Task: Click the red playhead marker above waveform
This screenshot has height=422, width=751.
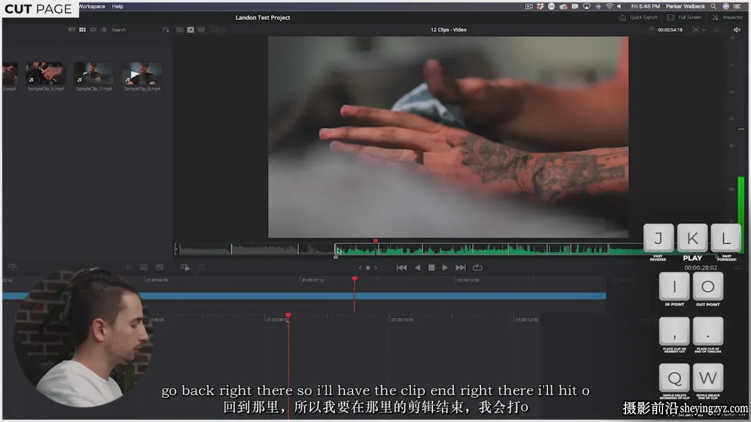Action: click(375, 241)
